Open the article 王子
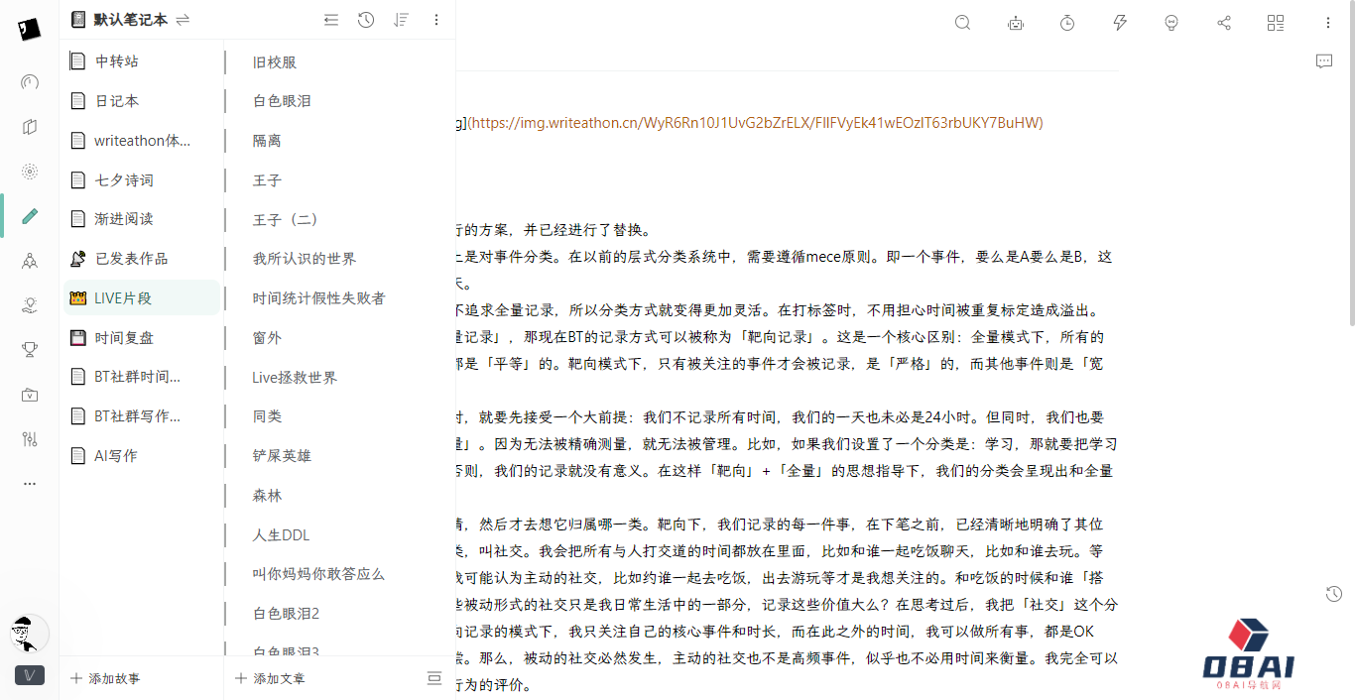Screen dimensions: 1355x700 pos(267,180)
